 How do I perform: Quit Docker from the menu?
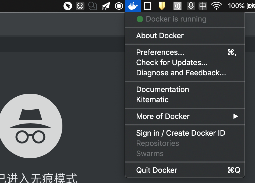pos(157,170)
